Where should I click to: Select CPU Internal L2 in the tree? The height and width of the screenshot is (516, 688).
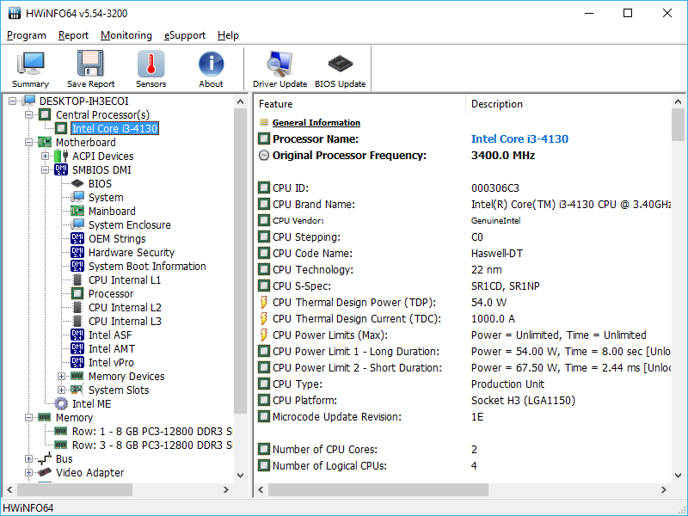tap(125, 308)
